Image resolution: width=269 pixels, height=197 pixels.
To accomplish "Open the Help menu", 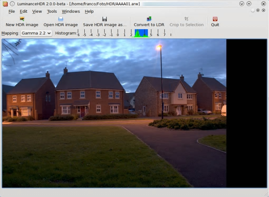I will point(89,11).
